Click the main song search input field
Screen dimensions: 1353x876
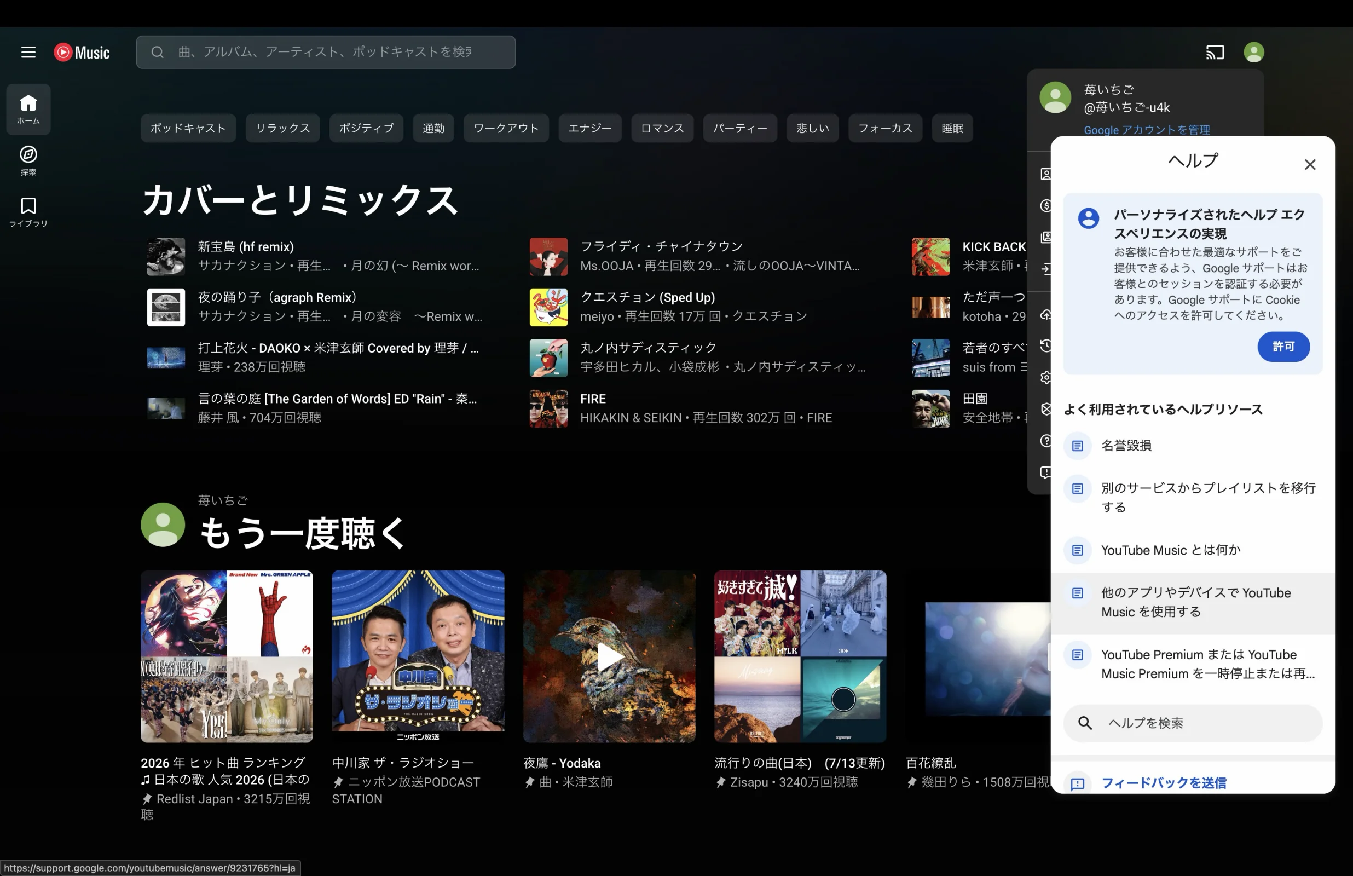point(326,53)
